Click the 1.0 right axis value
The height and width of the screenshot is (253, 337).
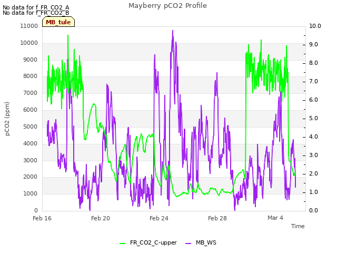tap(314, 192)
